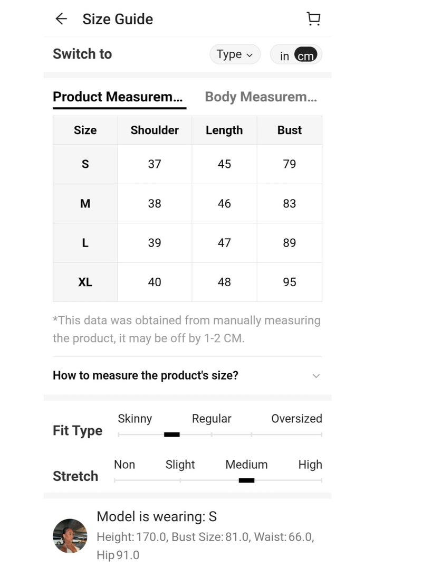This screenshot has width=422, height=576.
Task: Select cm unit option
Action: coord(305,56)
